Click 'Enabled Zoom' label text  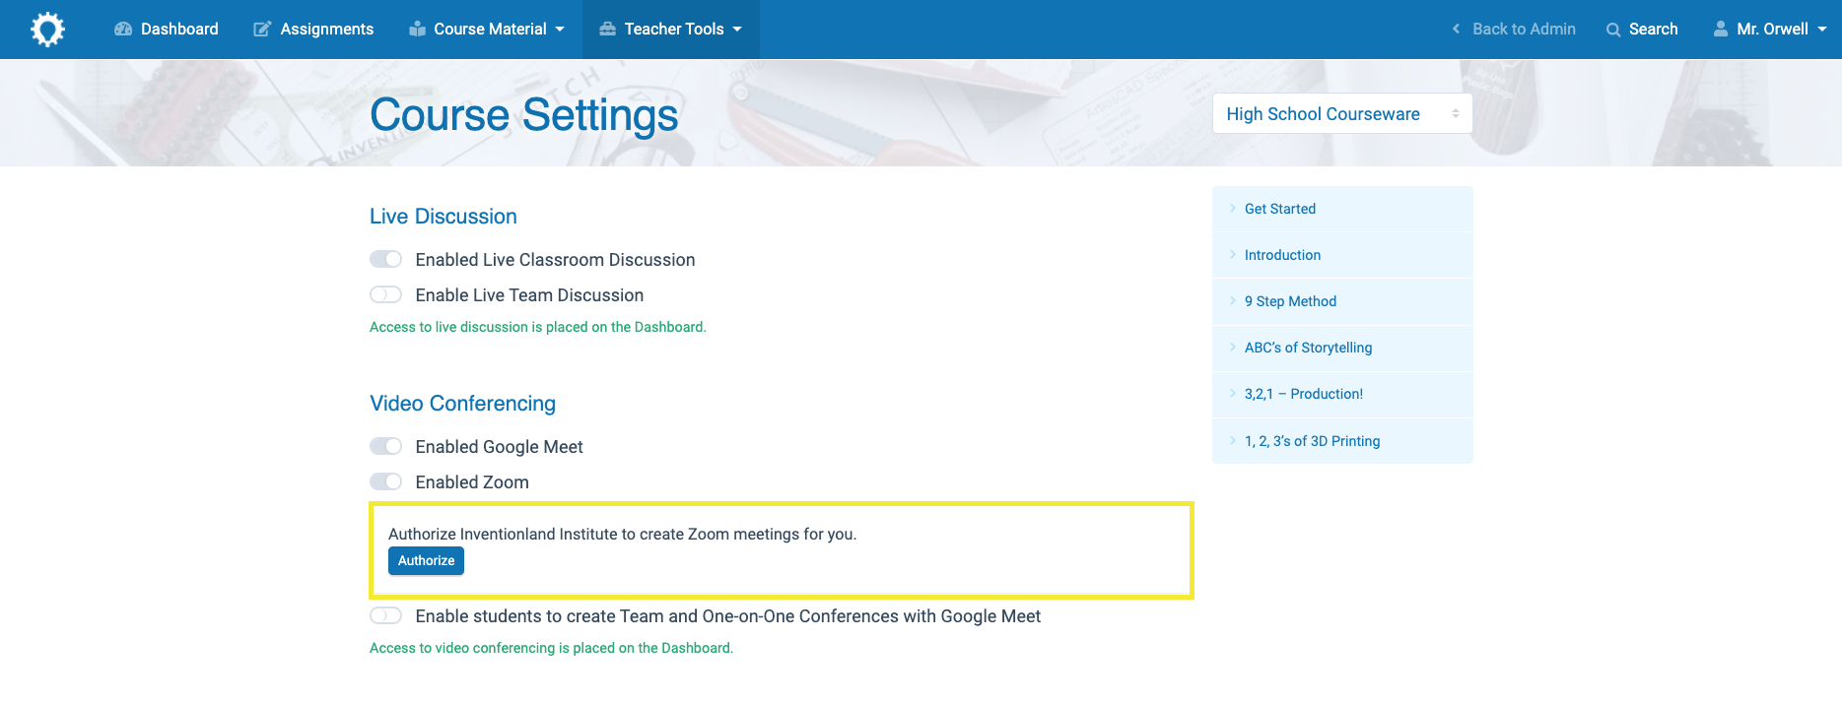(472, 482)
